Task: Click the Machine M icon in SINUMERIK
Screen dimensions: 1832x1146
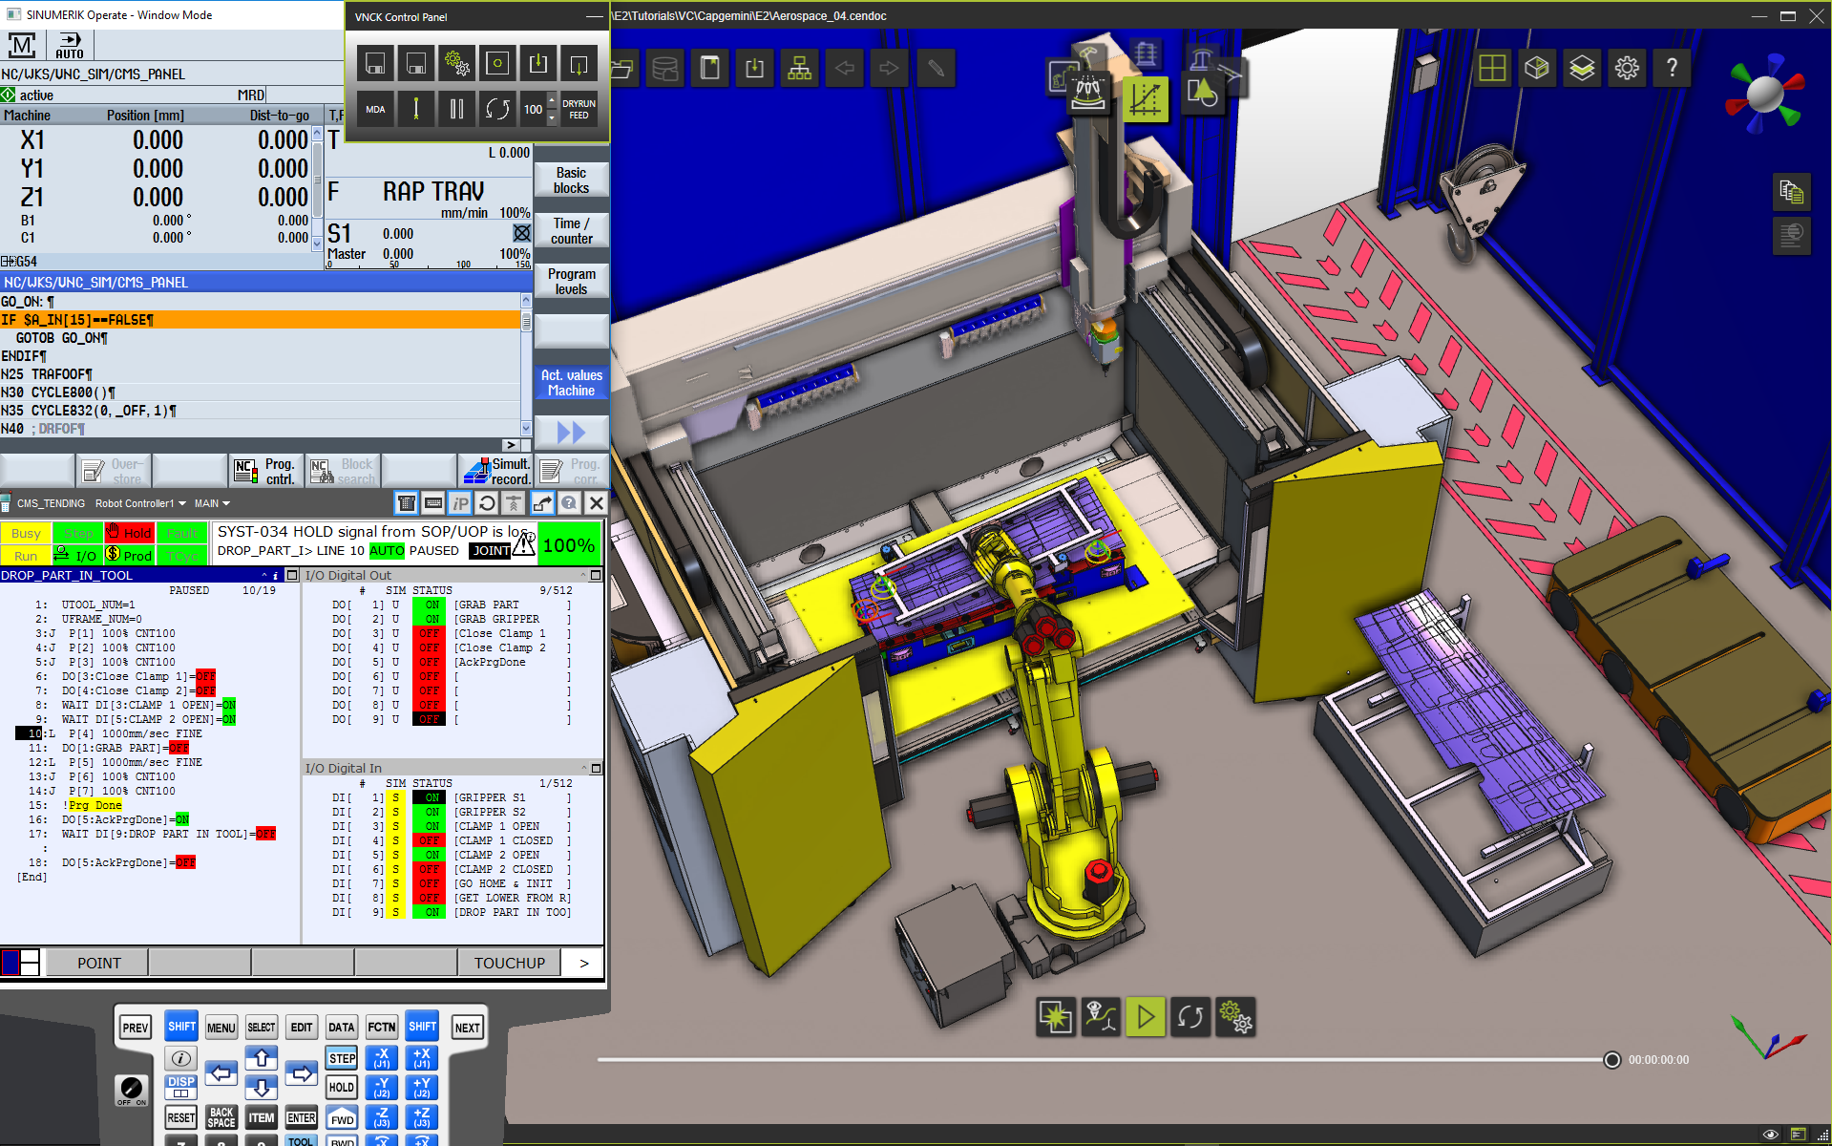Action: (22, 45)
